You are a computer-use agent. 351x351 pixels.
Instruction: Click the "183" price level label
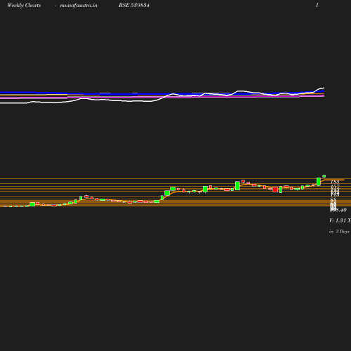click(335, 182)
